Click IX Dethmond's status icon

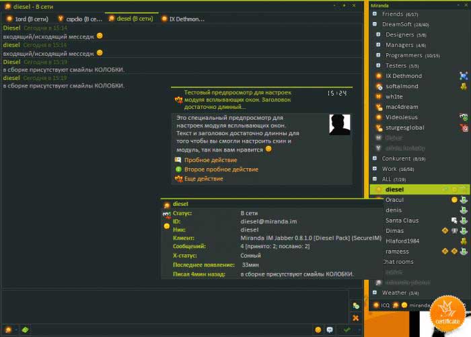coord(379,76)
